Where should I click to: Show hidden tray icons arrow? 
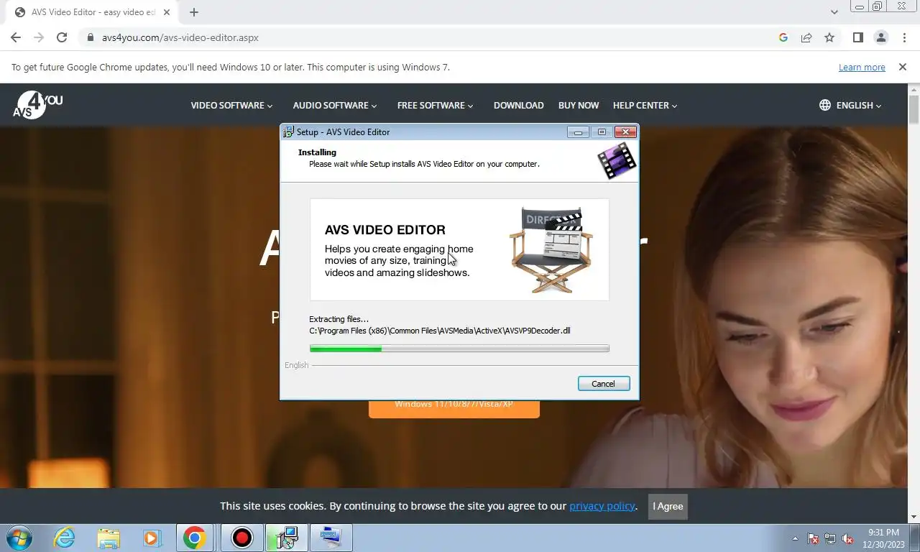(x=795, y=538)
